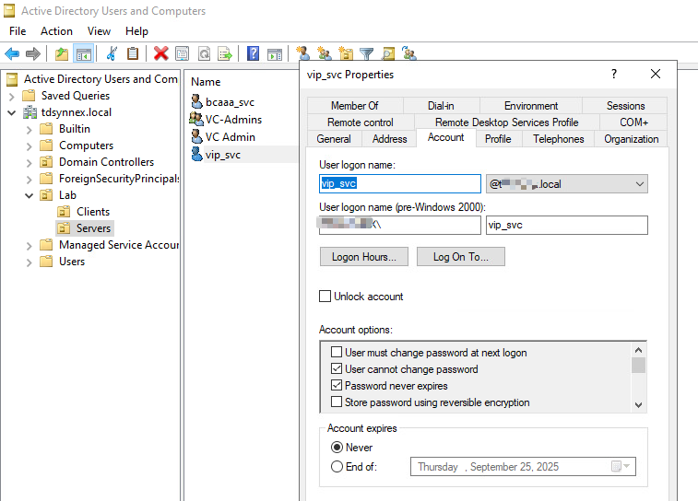Select the End of radio button
The height and width of the screenshot is (501, 698).
pyautogui.click(x=337, y=466)
